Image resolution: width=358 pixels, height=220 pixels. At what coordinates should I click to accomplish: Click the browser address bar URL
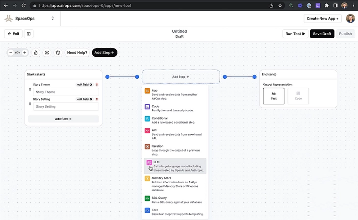(85, 5)
